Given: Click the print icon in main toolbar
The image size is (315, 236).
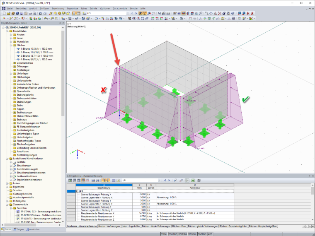Looking at the screenshot, I should click(x=30, y=13).
